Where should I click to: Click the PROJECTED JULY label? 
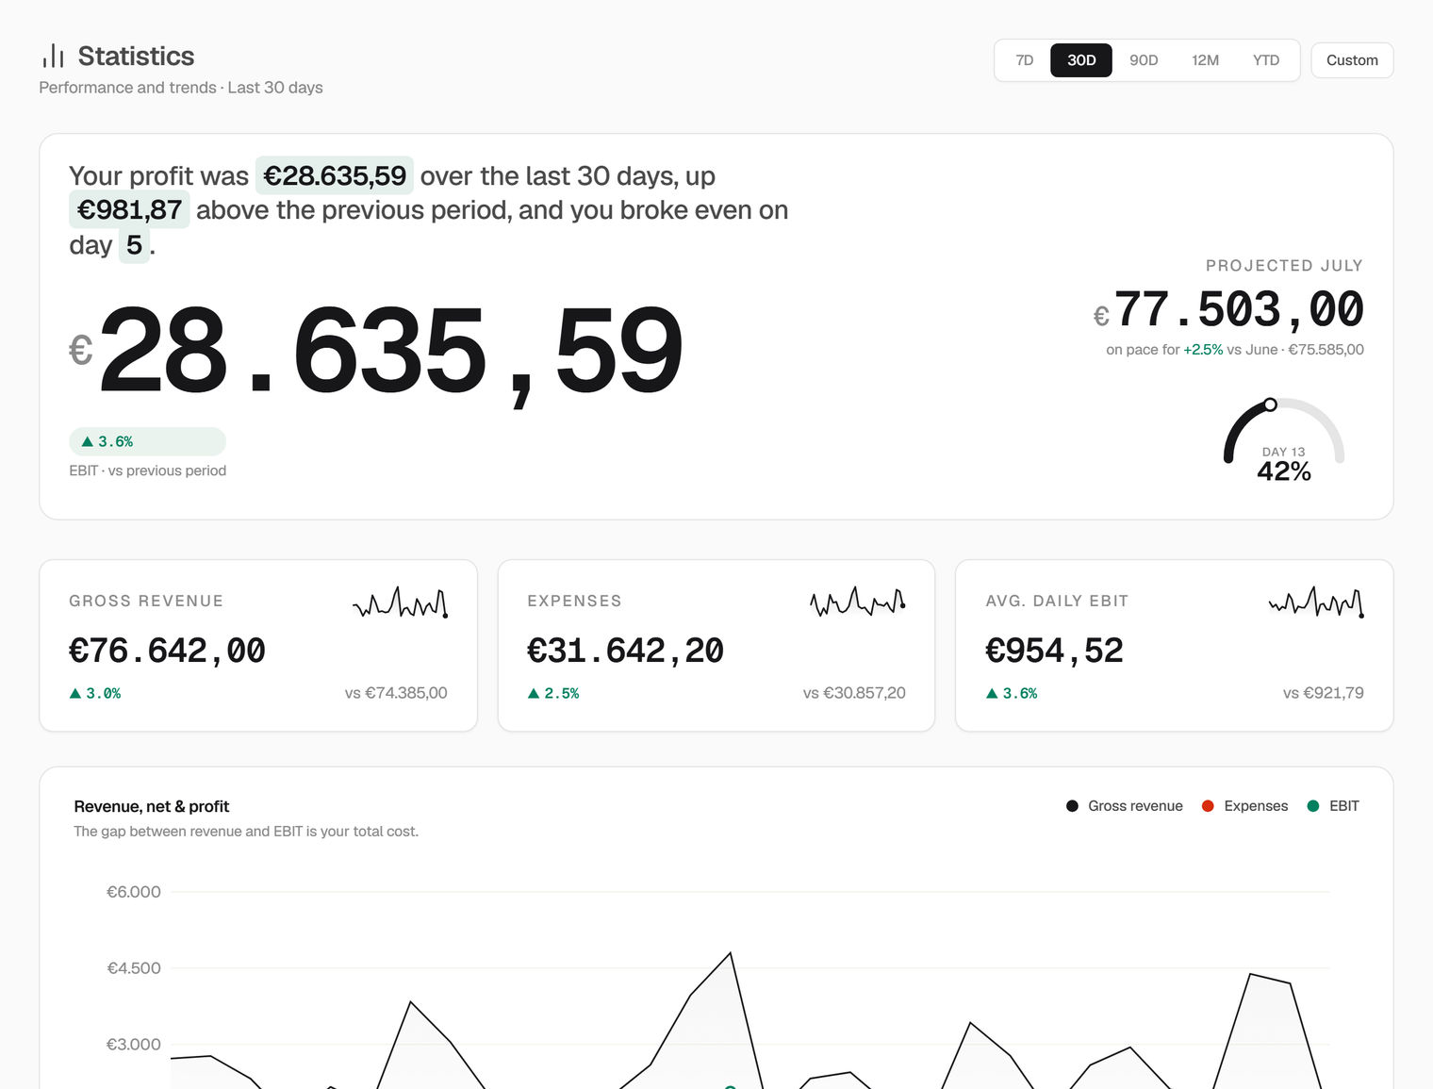click(x=1284, y=266)
